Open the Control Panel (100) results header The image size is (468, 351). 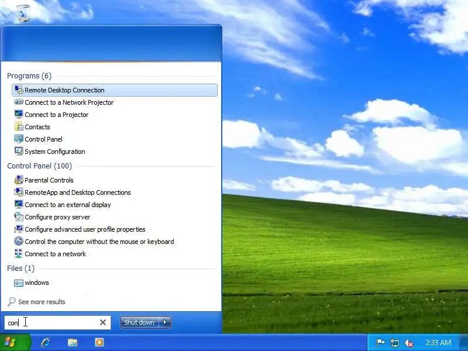click(39, 166)
